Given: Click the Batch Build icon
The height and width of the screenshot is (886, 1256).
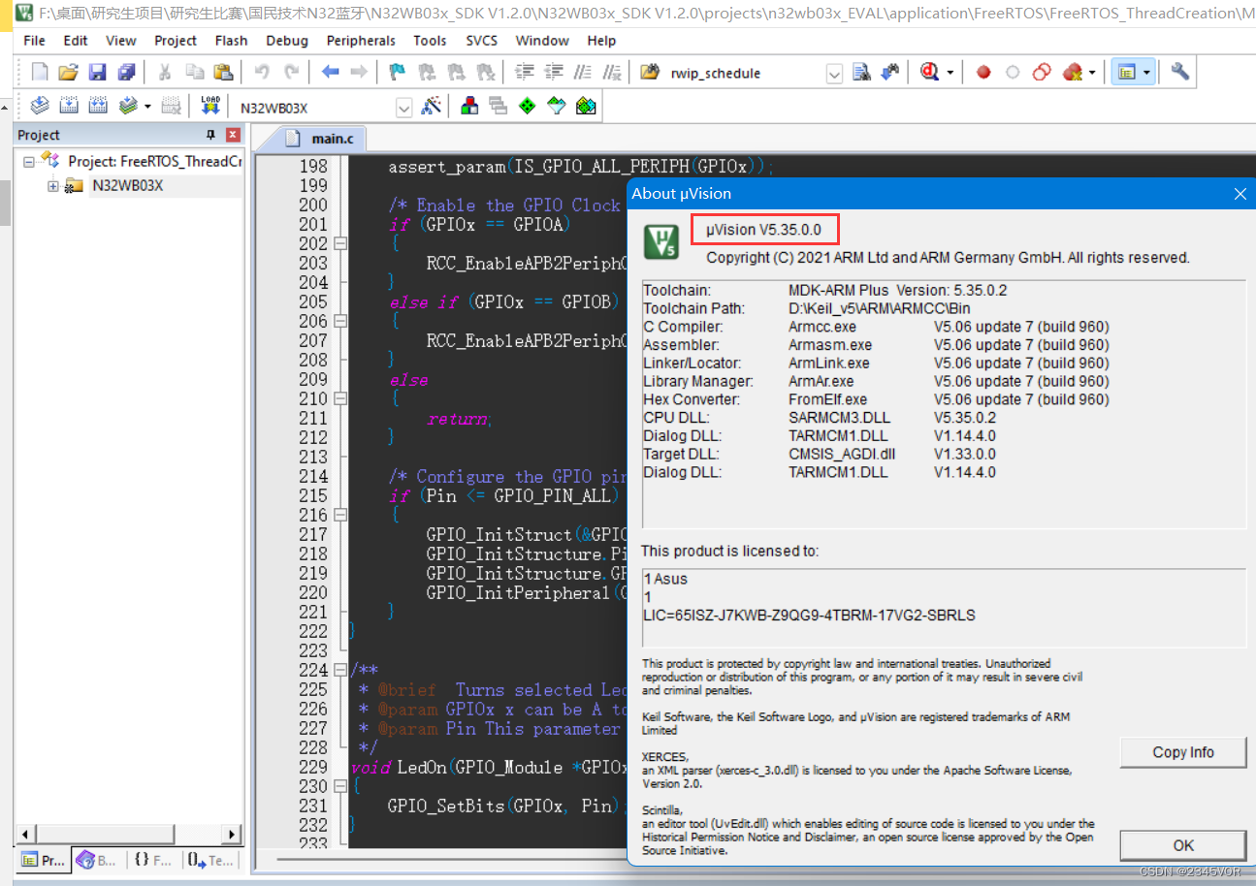Looking at the screenshot, I should pos(128,107).
